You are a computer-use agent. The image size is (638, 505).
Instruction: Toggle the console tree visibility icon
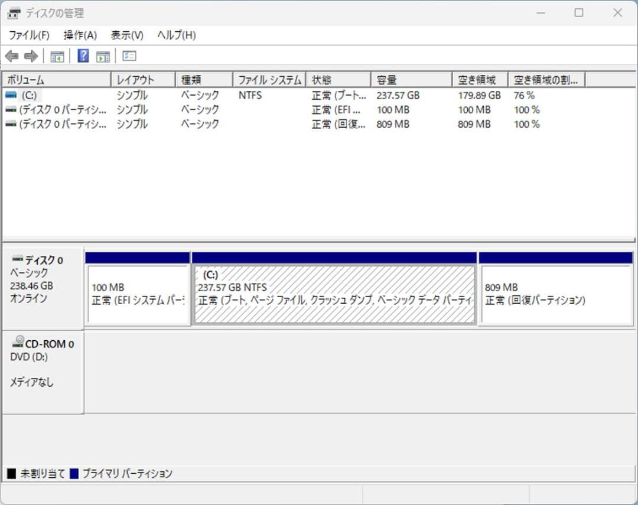[x=57, y=56]
